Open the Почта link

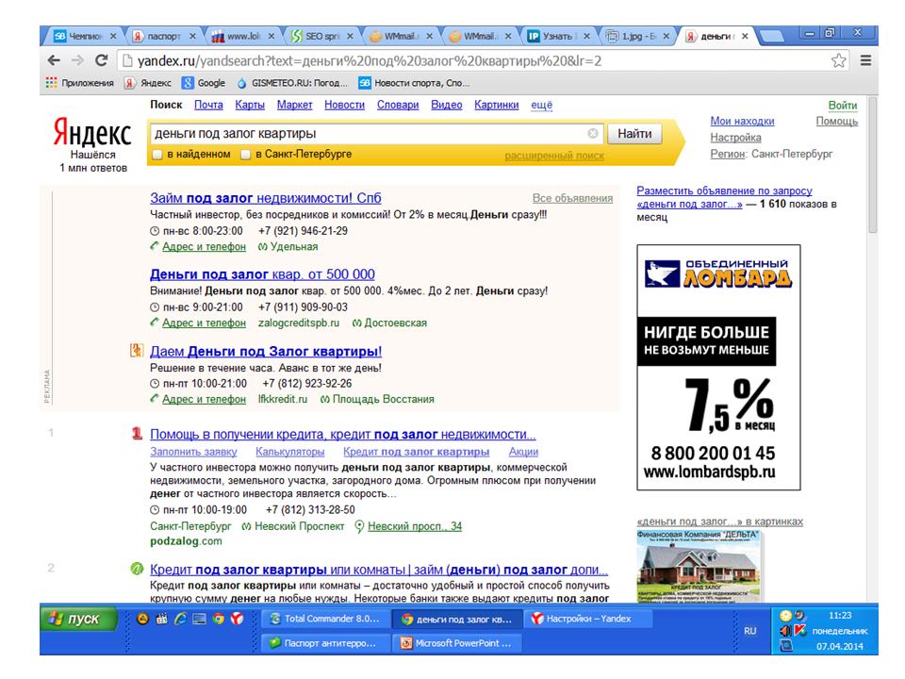tap(208, 105)
